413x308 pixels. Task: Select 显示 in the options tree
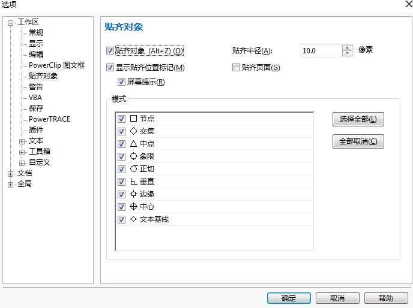coord(36,43)
